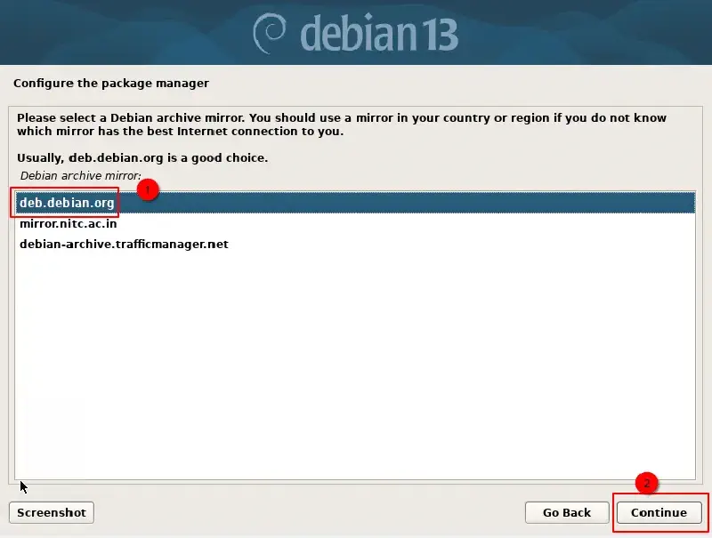Click the second instruction line about best Internet connection
This screenshot has width=712, height=538.
tap(181, 132)
